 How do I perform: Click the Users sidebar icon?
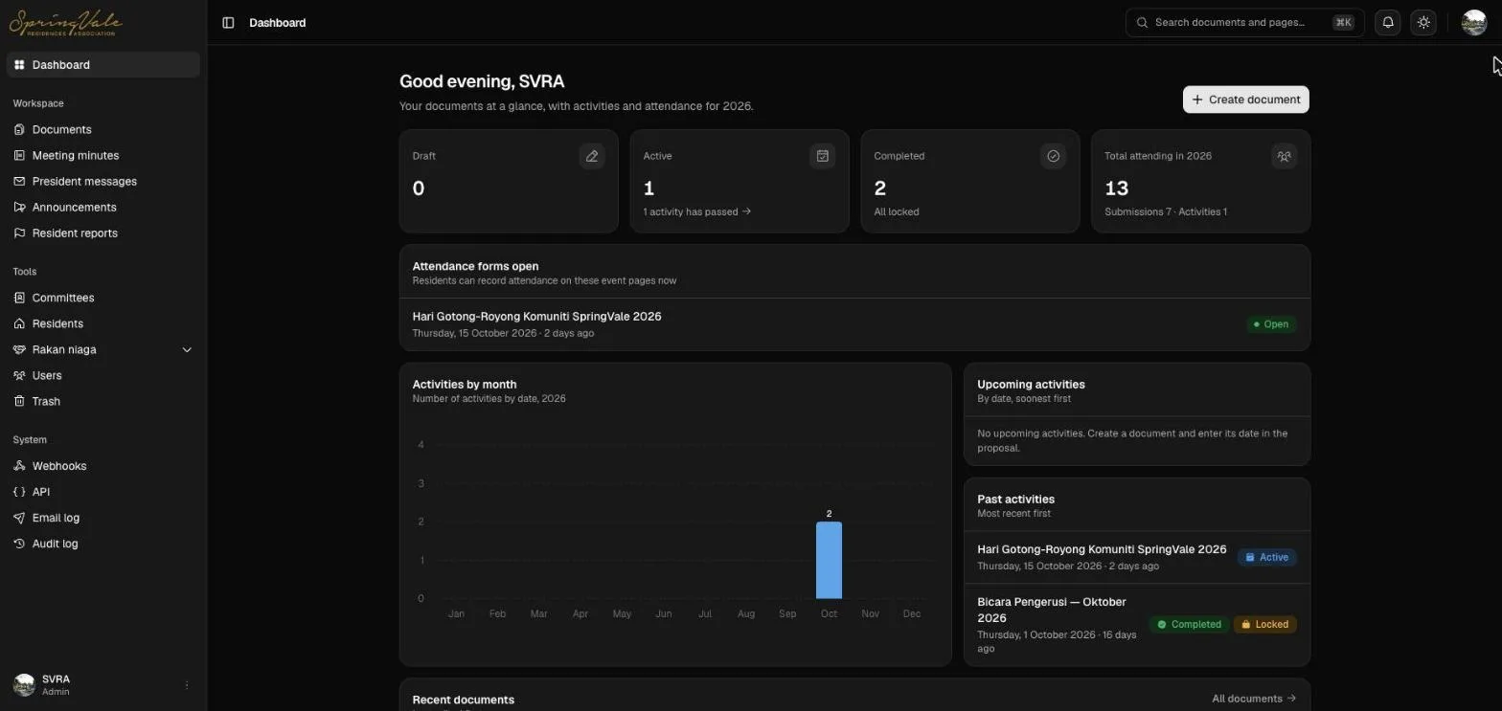pos(19,375)
